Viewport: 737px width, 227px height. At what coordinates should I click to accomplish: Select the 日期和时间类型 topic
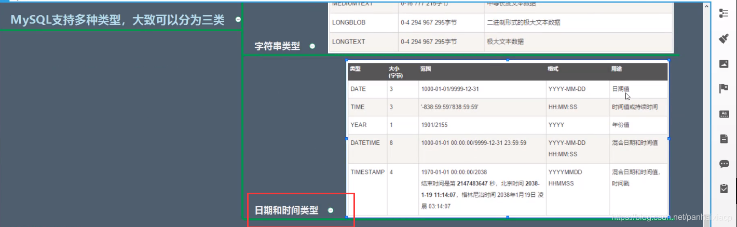pos(286,210)
